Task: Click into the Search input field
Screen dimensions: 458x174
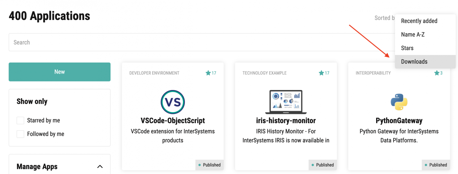Action: point(202,42)
